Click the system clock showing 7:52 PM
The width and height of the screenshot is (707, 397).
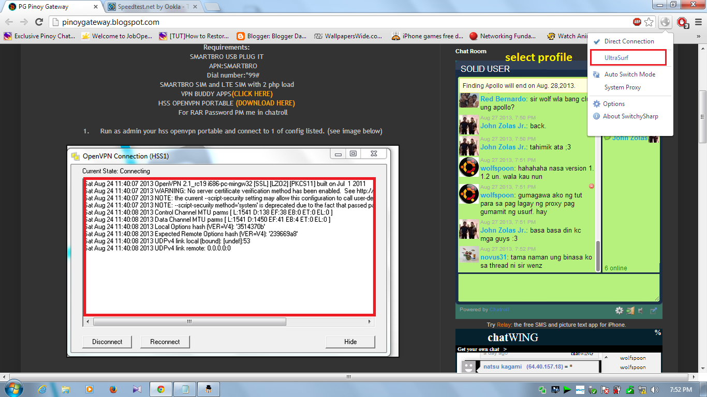click(x=680, y=390)
